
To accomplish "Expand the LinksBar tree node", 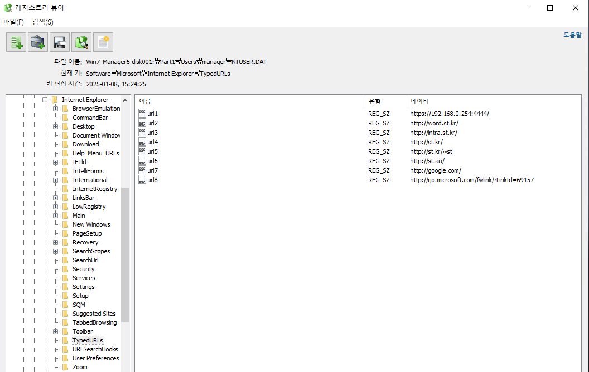I will point(55,198).
